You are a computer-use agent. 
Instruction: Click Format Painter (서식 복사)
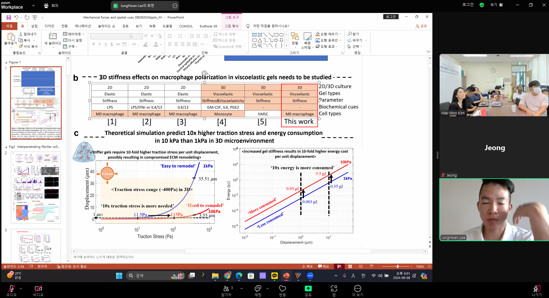[x=28, y=46]
